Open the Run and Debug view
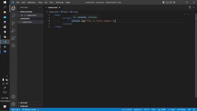The image size is (197, 111). pos(13,31)
